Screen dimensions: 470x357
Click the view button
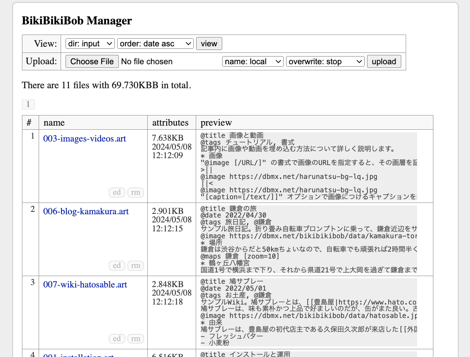[x=209, y=44]
